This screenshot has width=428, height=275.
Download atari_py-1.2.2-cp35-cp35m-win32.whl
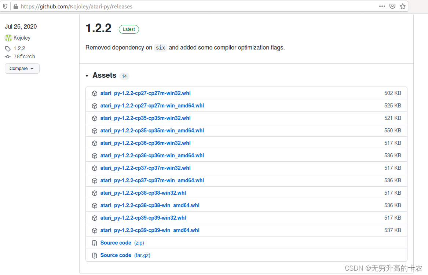coord(146,118)
